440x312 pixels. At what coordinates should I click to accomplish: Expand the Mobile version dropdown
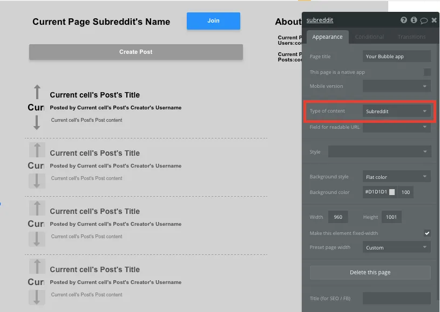coord(397,86)
